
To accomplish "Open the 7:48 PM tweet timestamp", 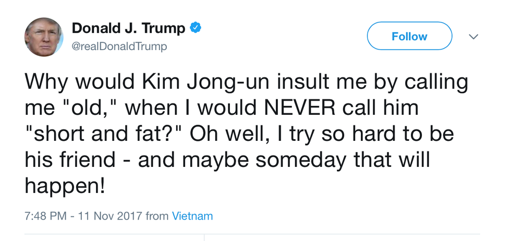I will pyautogui.click(x=46, y=216).
